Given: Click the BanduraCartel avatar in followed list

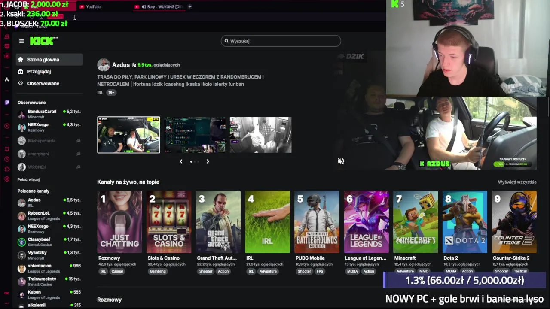Looking at the screenshot, I should [21, 114].
